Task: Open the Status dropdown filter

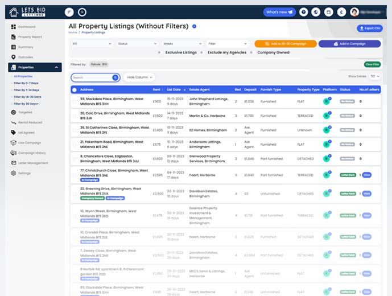Action: click(x=137, y=44)
